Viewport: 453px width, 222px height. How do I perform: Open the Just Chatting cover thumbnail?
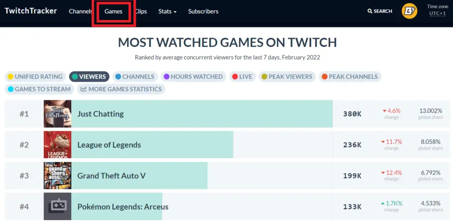pyautogui.click(x=58, y=114)
